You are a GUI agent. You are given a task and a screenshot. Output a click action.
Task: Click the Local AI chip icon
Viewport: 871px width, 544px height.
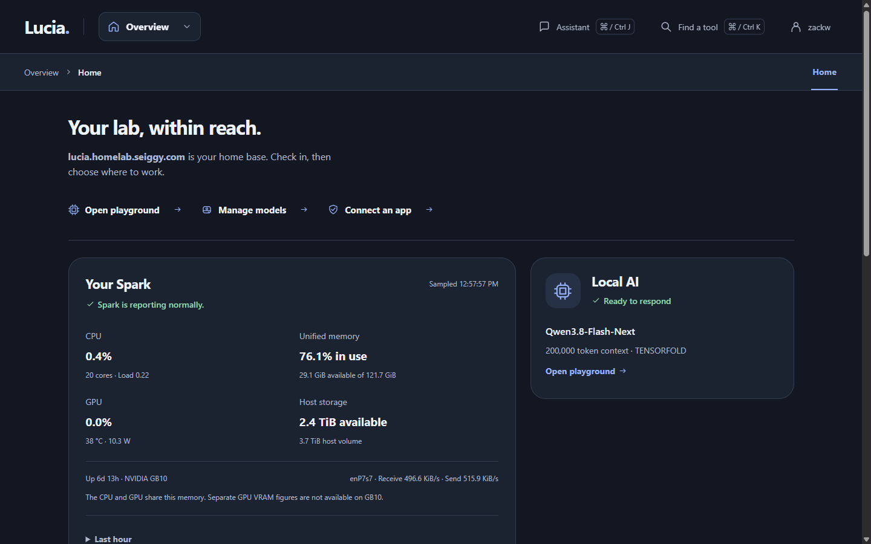click(x=563, y=291)
